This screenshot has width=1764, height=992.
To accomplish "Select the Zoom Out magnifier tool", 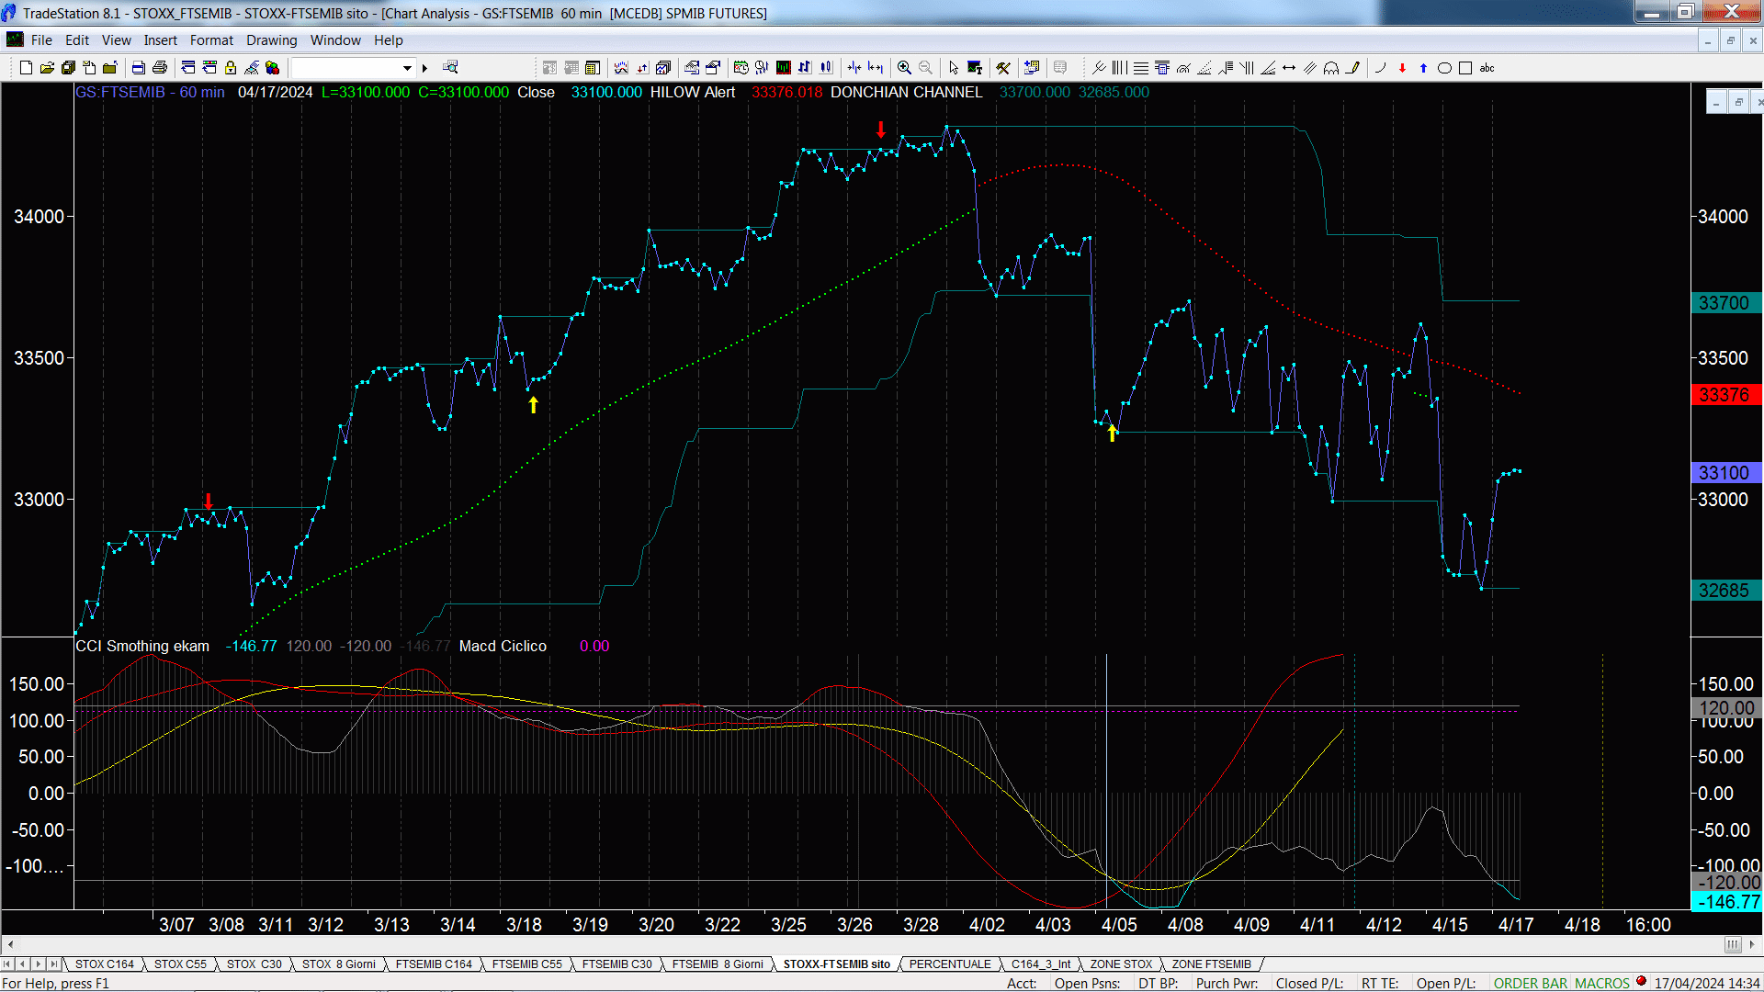I will tap(925, 68).
